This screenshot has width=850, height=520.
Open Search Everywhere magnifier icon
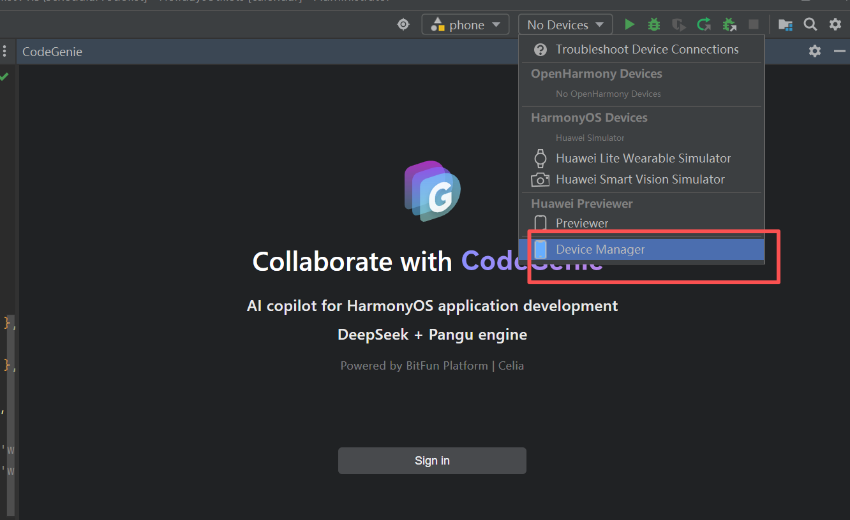[810, 25]
